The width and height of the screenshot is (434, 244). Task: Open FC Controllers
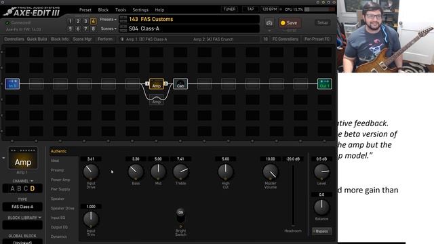285,39
